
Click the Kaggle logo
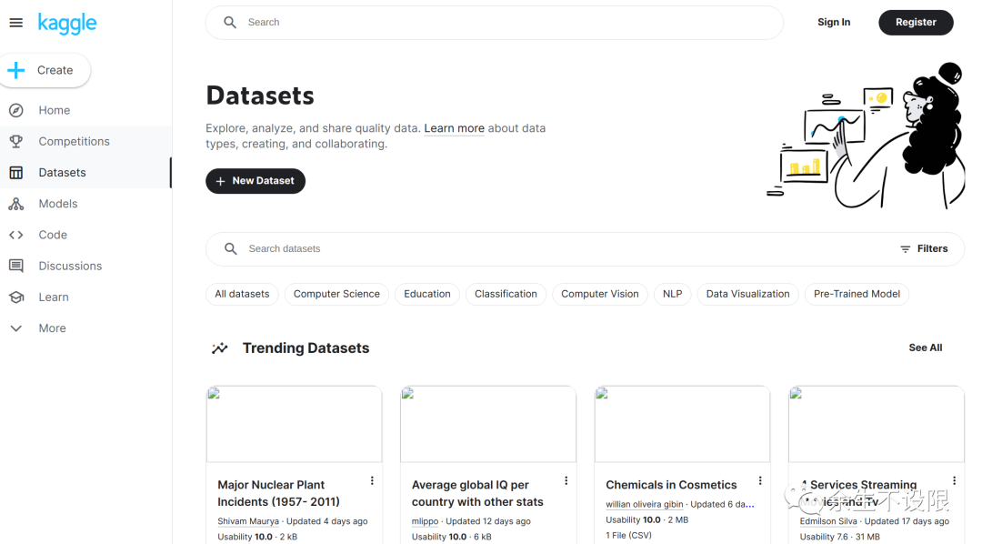coord(67,23)
